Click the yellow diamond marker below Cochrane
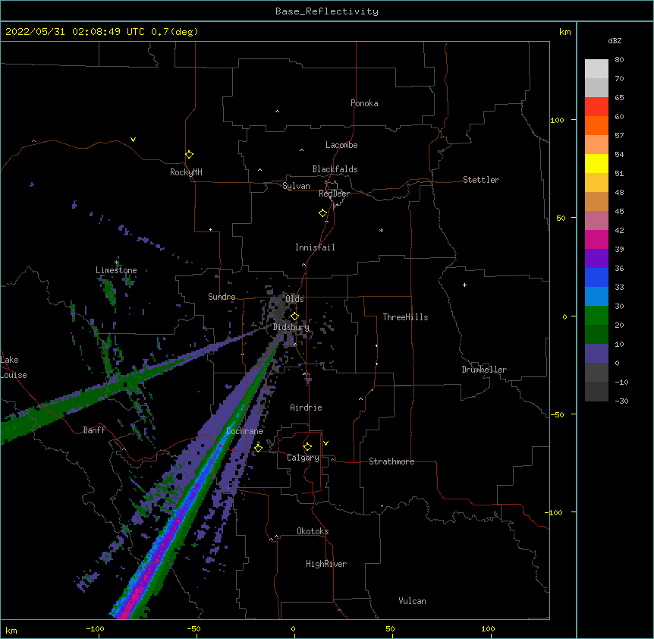The image size is (654, 639). (258, 448)
